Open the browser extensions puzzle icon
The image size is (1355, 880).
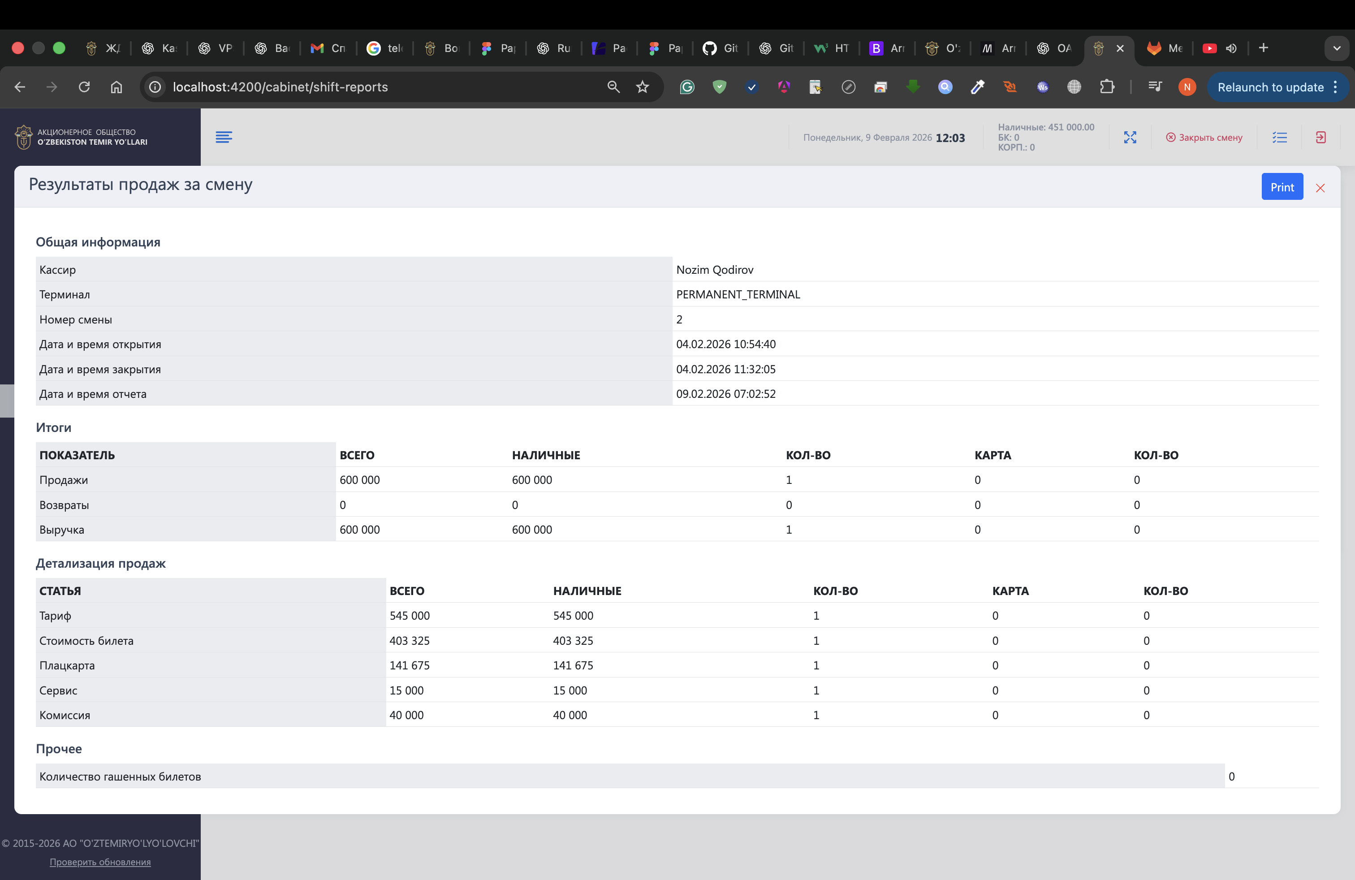point(1107,87)
